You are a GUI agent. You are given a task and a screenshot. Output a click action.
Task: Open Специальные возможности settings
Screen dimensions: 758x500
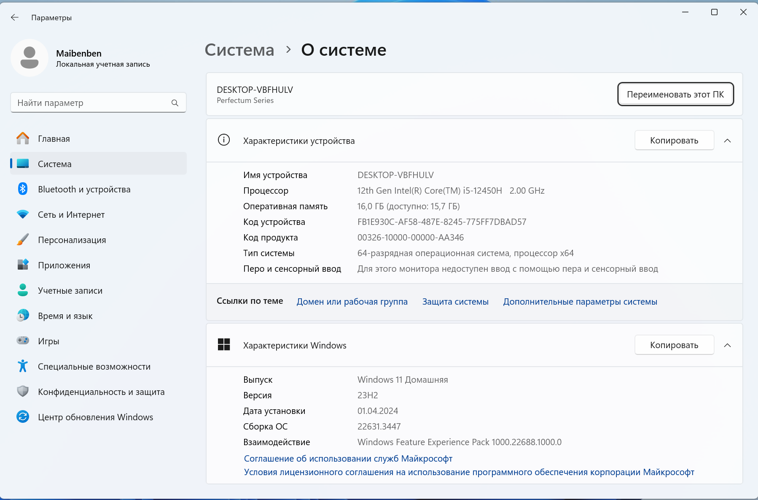pos(98,366)
